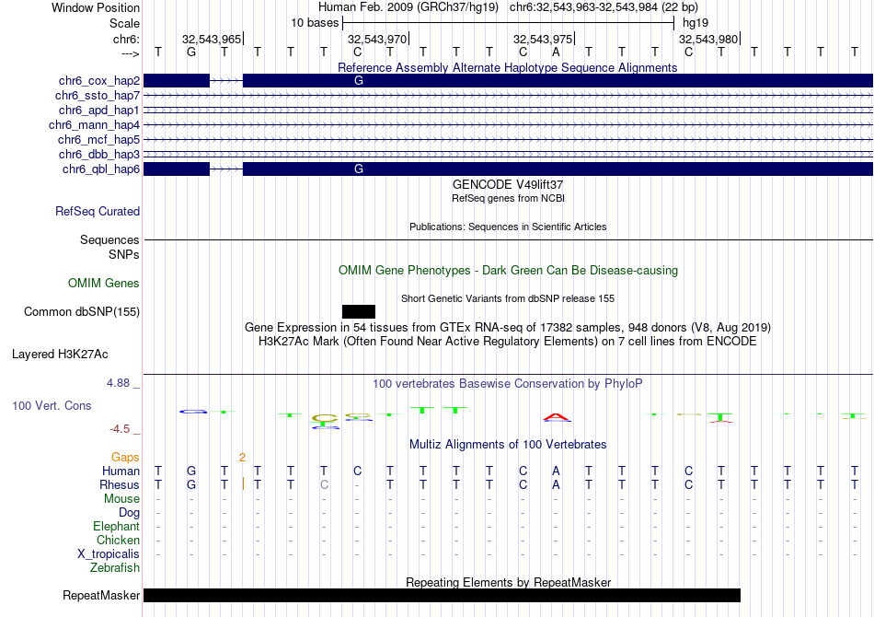
Task: Select the chr6_ssto_hap7 track label
Action: tap(98, 96)
